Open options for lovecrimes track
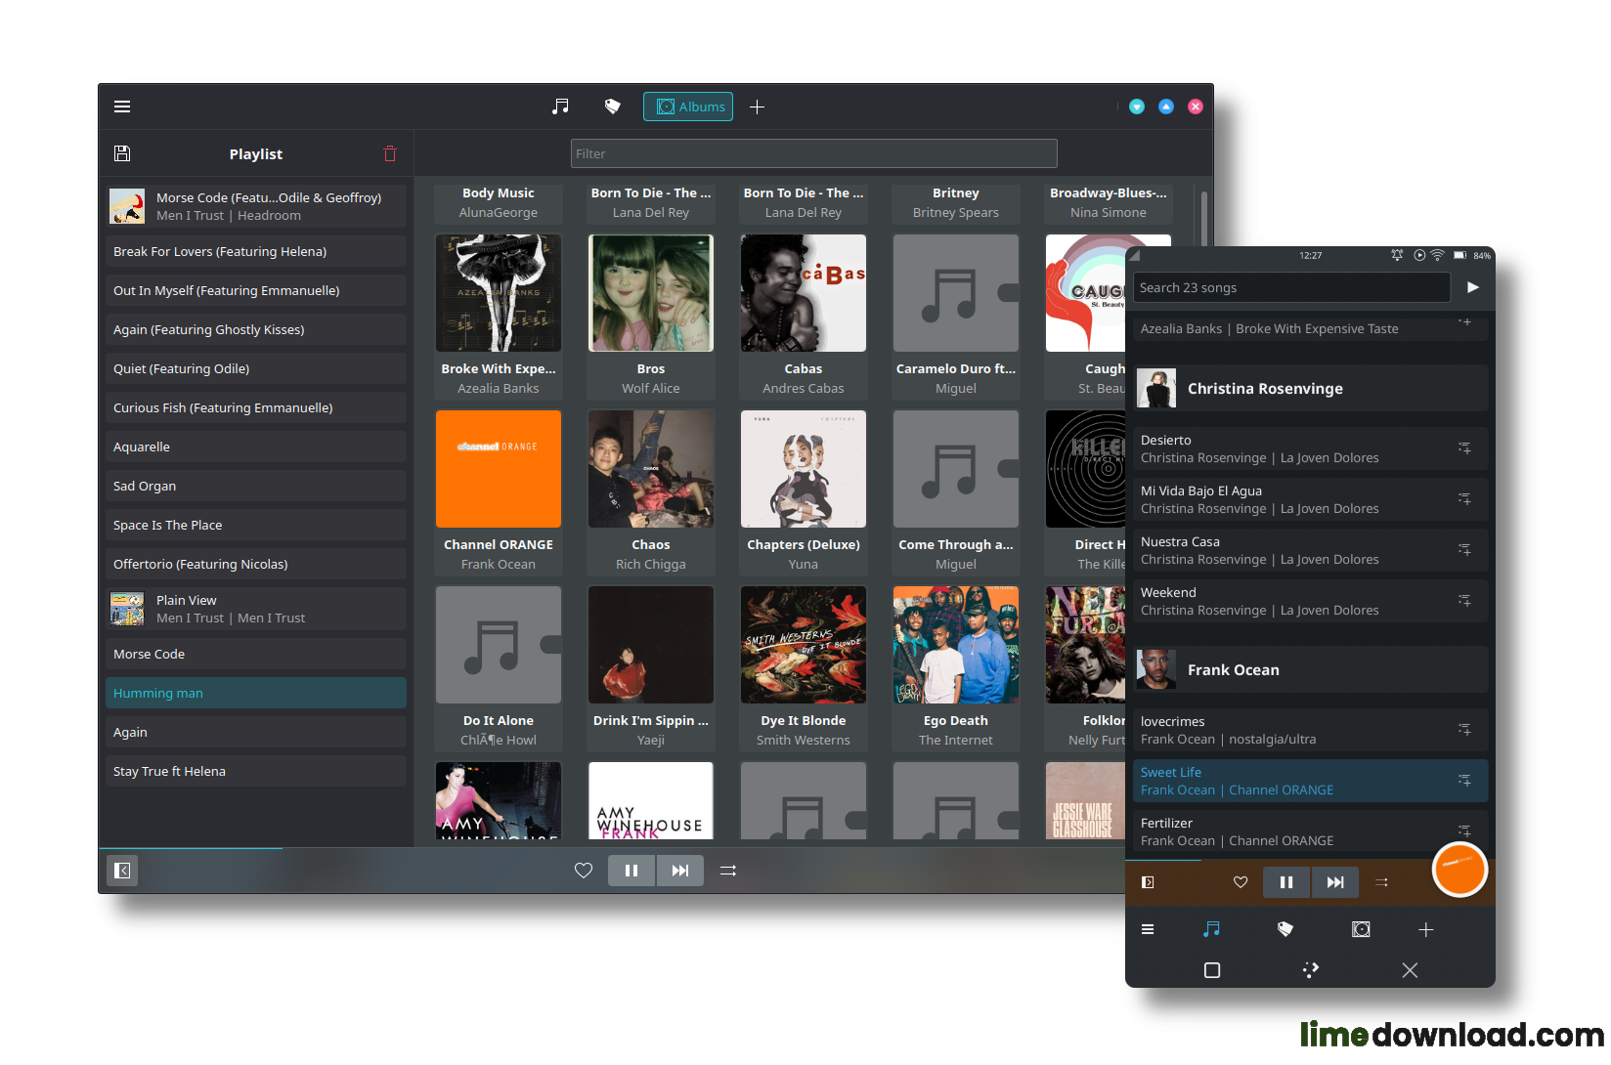Image resolution: width=1611 pixels, height=1065 pixels. [1464, 730]
